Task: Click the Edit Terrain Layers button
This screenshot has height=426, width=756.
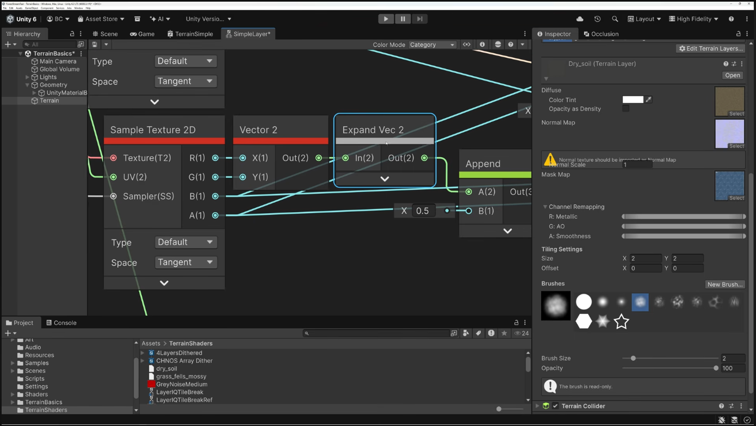Action: click(x=710, y=48)
